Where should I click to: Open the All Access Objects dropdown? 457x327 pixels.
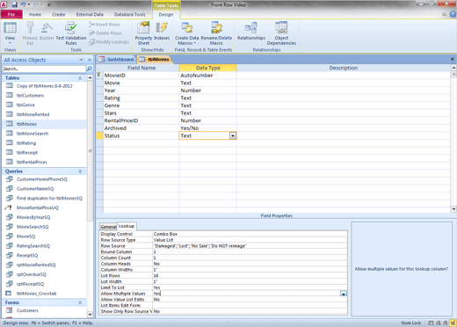click(x=81, y=60)
